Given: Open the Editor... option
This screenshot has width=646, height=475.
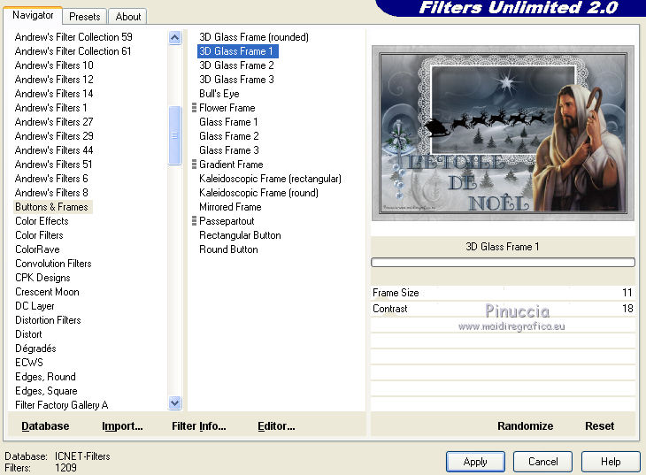Looking at the screenshot, I should 276,426.
